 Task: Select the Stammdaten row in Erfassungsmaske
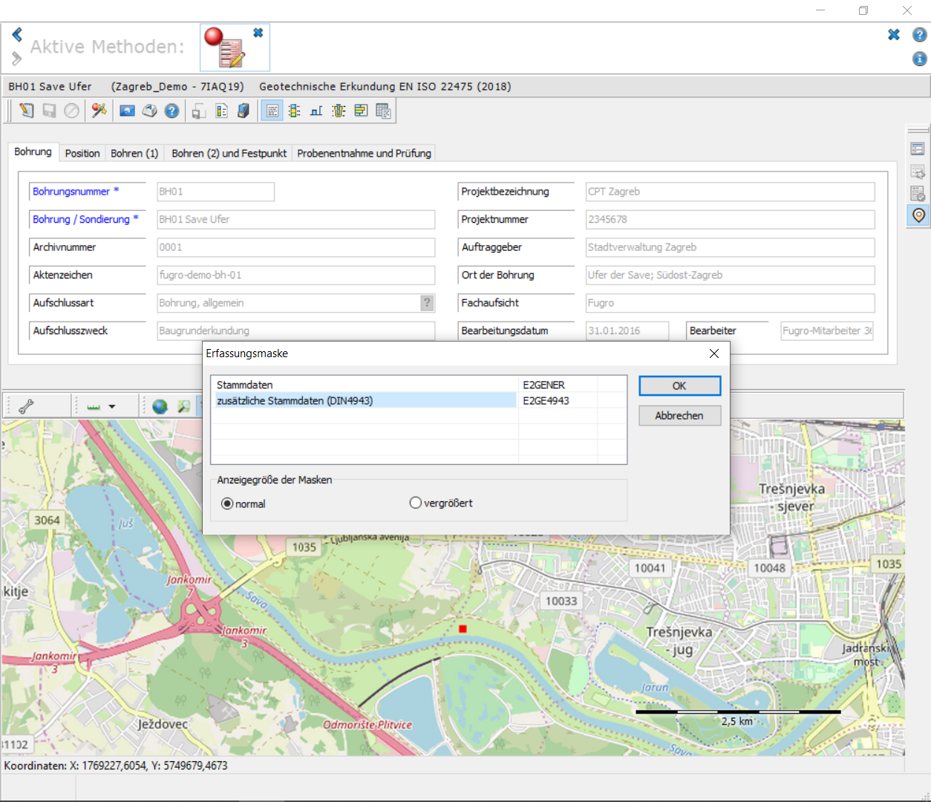point(419,385)
